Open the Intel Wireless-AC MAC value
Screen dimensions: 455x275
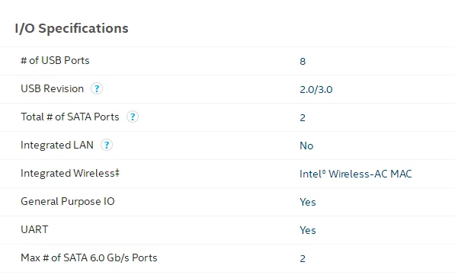[356, 174]
